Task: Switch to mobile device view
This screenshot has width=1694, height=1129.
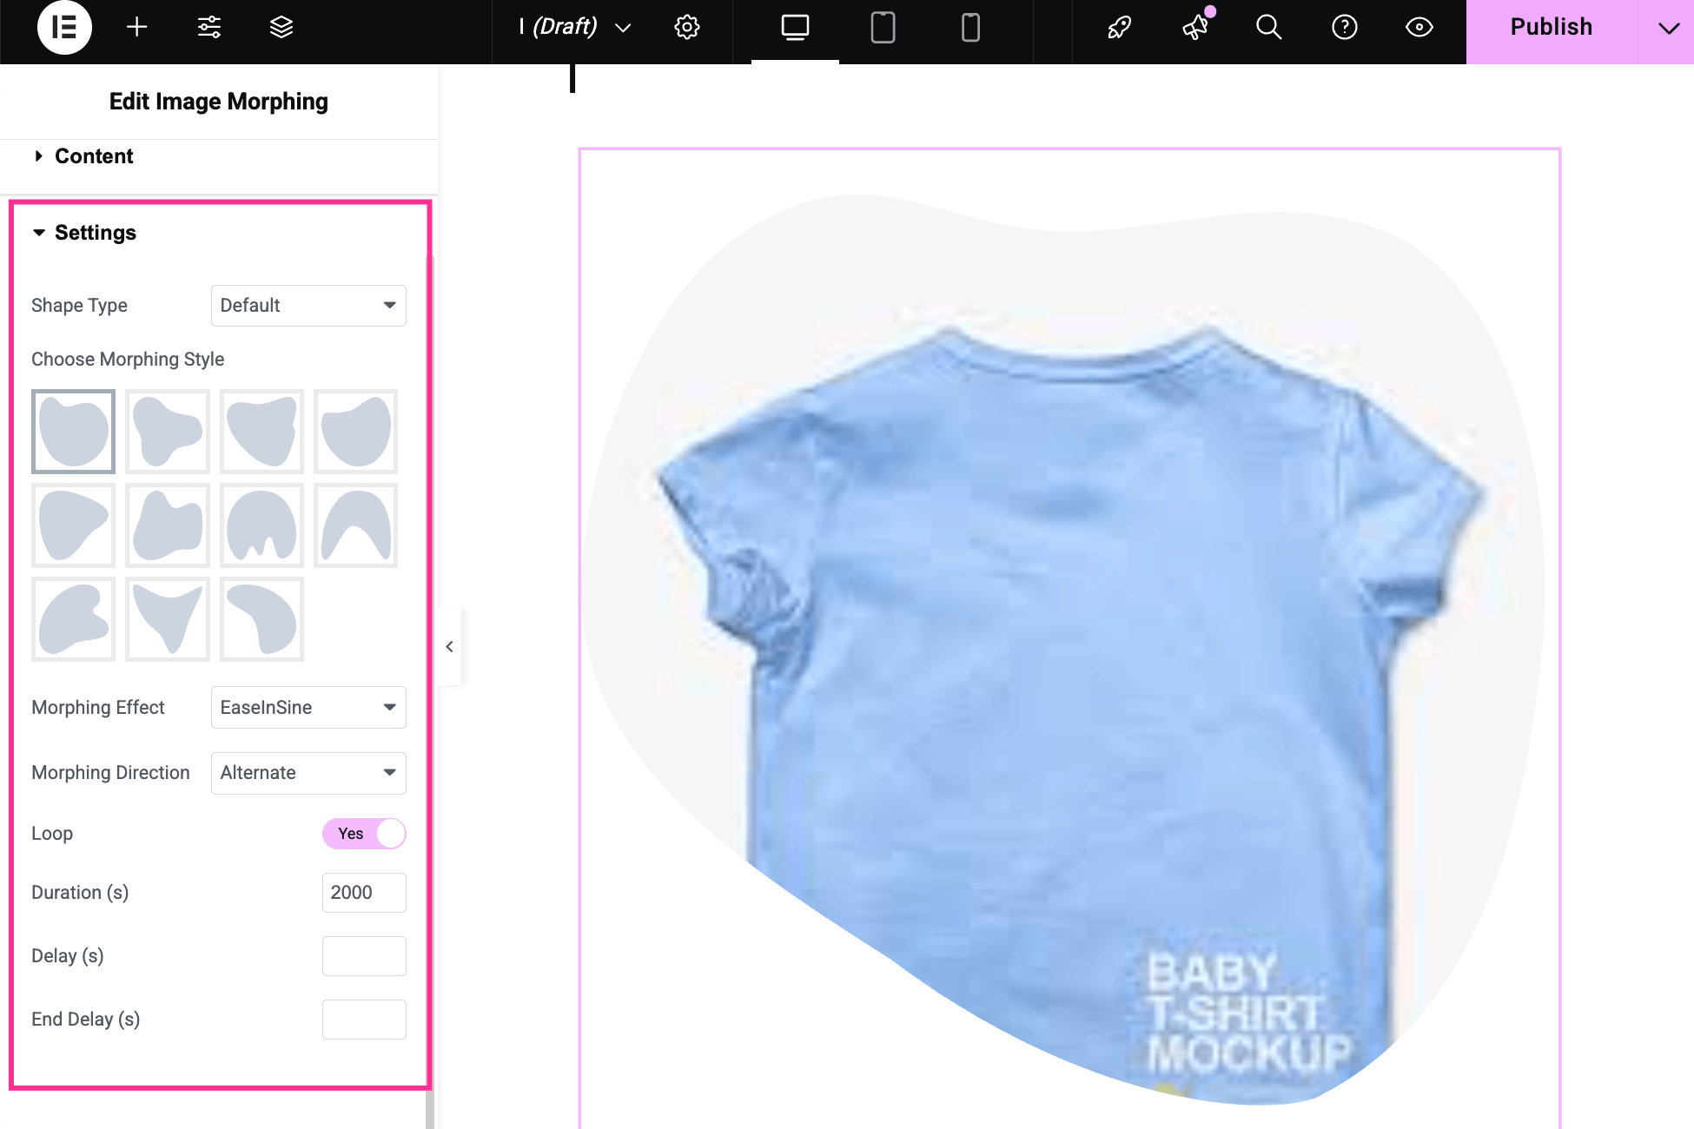Action: click(x=970, y=28)
